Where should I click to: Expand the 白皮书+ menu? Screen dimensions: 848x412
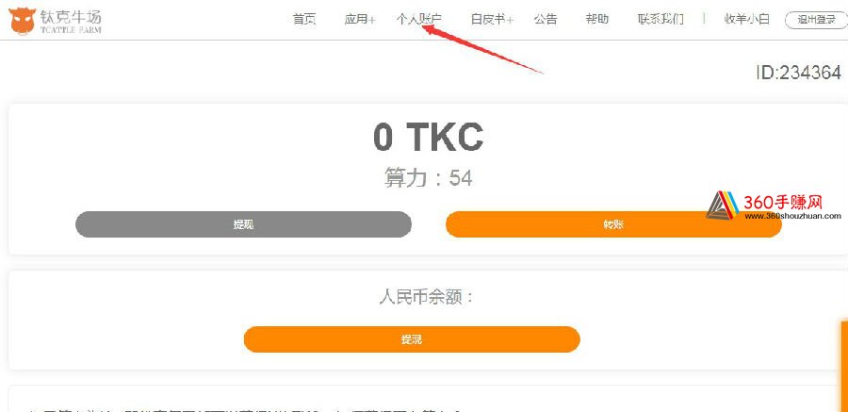tap(492, 20)
